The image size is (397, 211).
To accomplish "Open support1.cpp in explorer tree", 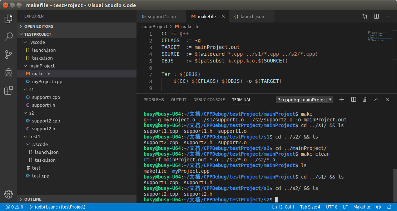I will tap(77, 97).
